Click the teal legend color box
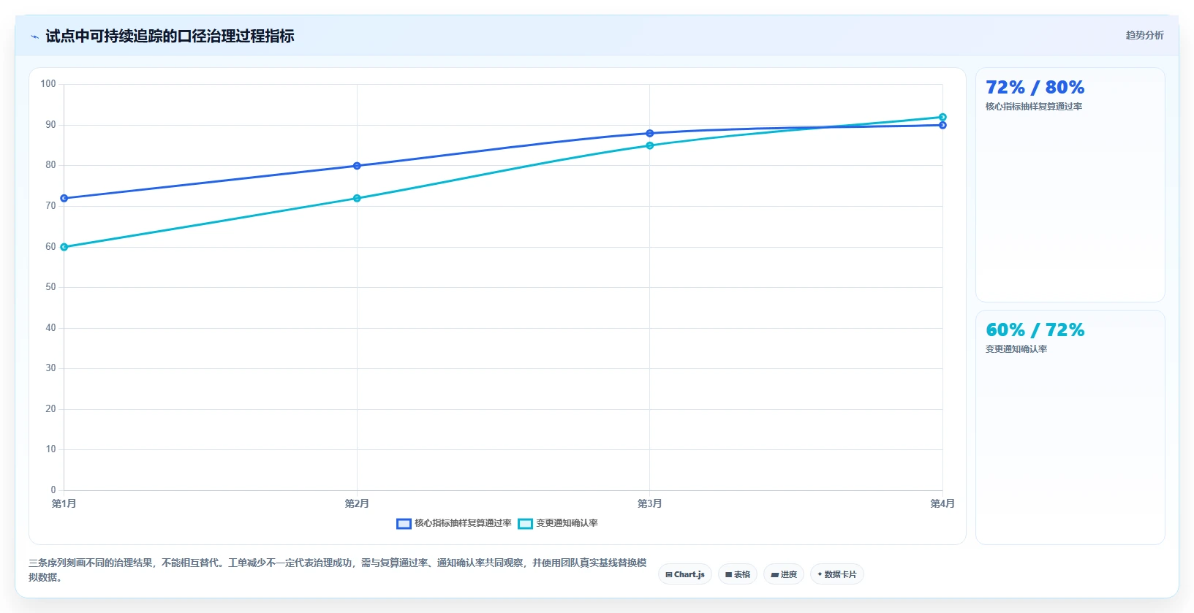The width and height of the screenshot is (1194, 613). coord(525,524)
